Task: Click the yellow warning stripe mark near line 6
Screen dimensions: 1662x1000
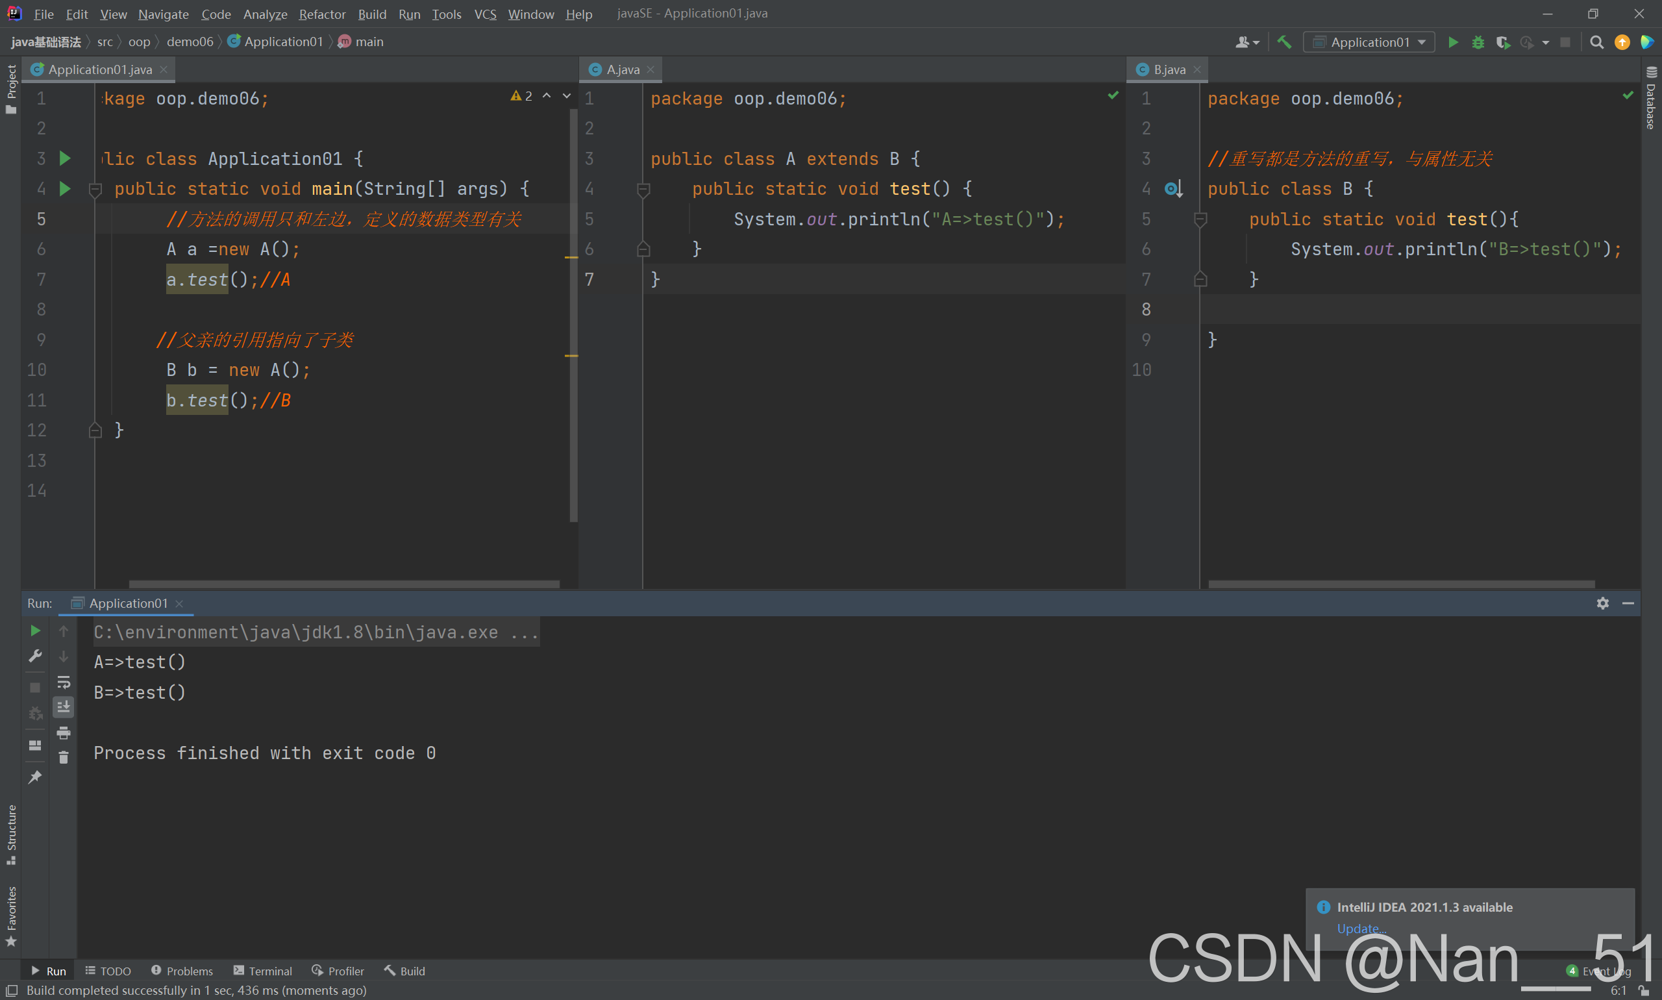Action: [571, 257]
